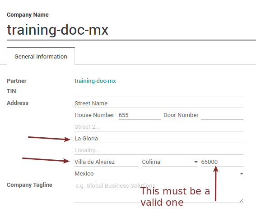Click the Address label

click(x=18, y=103)
